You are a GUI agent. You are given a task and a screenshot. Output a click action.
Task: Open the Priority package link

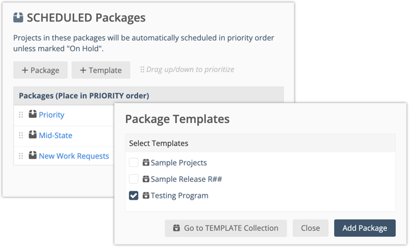[51, 115]
